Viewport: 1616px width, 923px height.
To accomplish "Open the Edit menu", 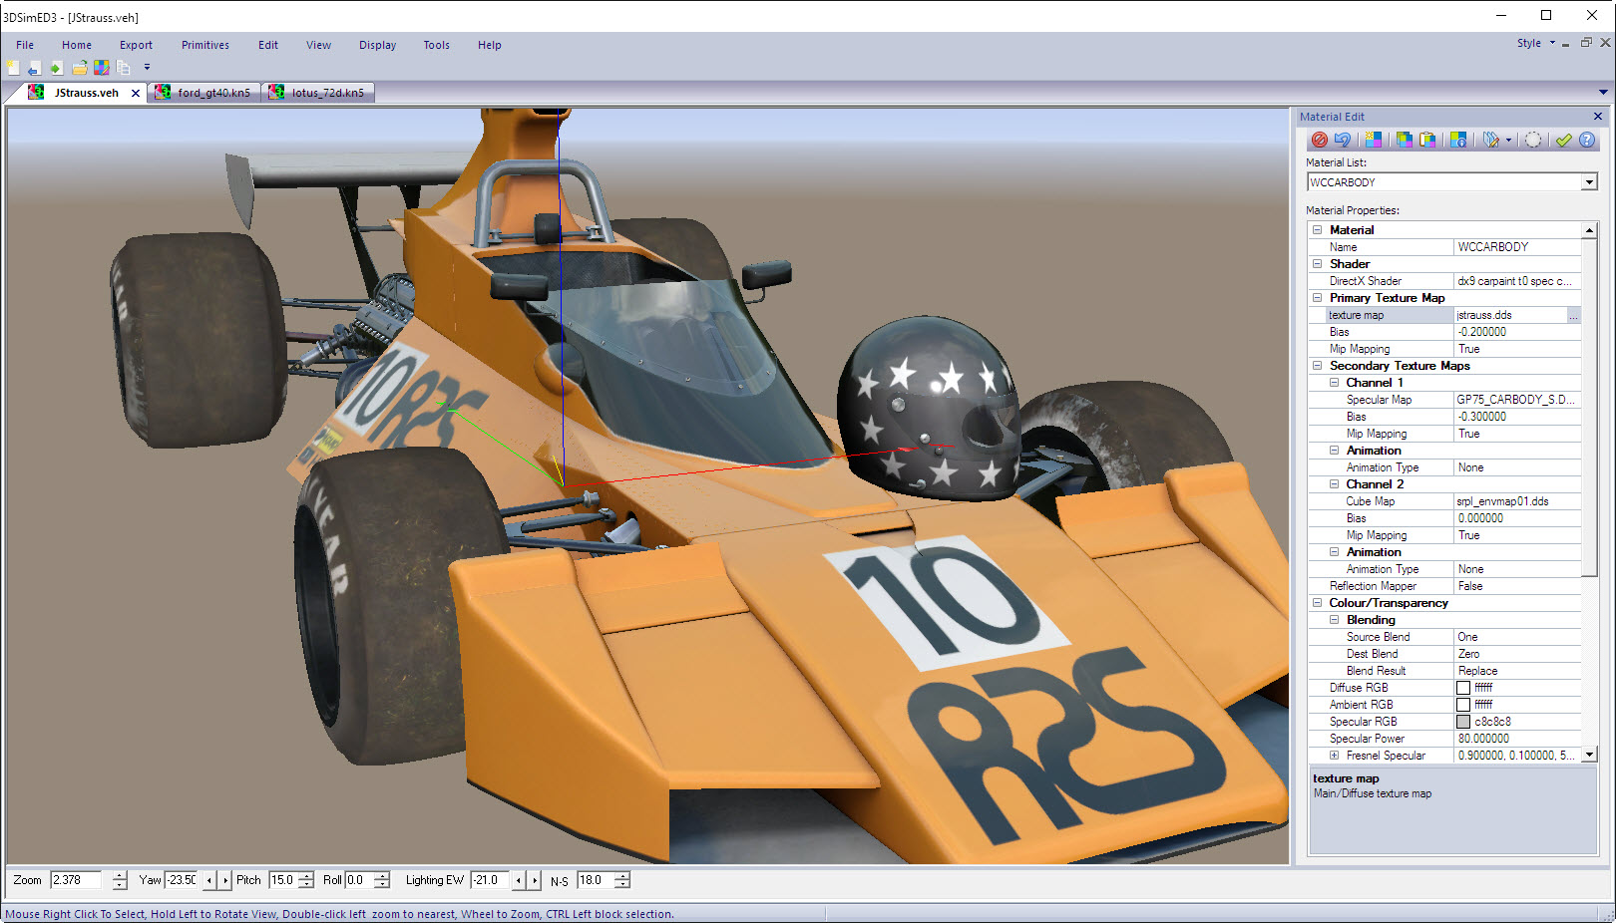I will pyautogui.click(x=268, y=45).
